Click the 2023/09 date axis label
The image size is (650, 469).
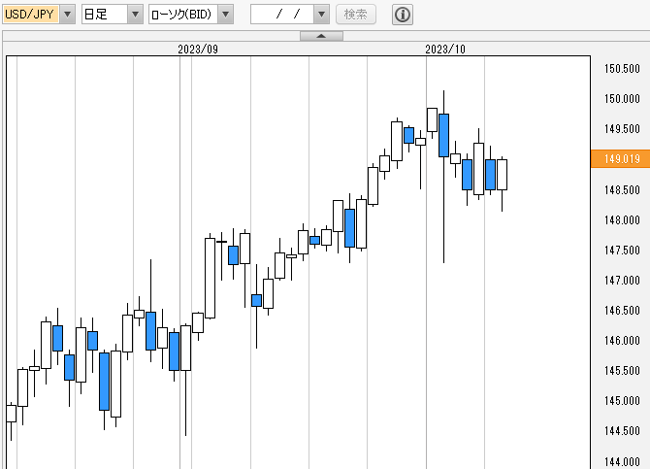point(198,50)
